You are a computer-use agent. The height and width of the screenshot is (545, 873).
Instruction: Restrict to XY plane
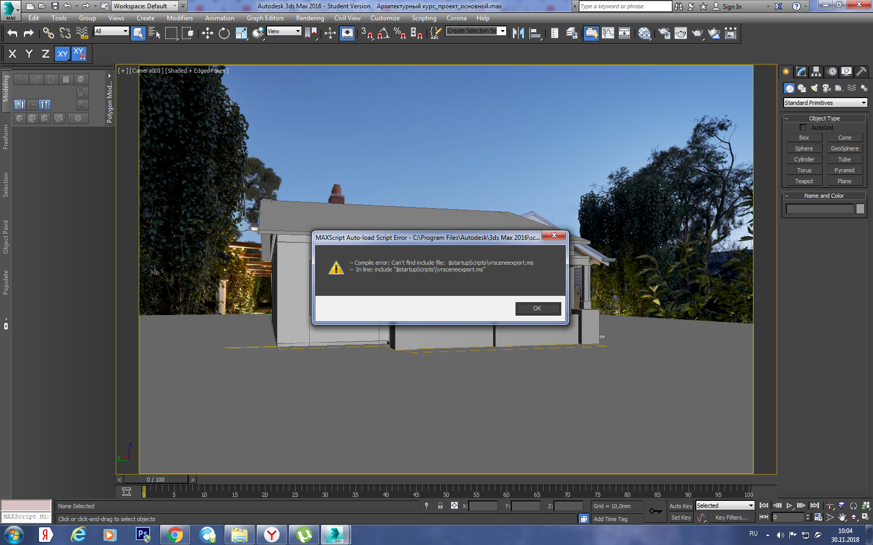pyautogui.click(x=62, y=53)
